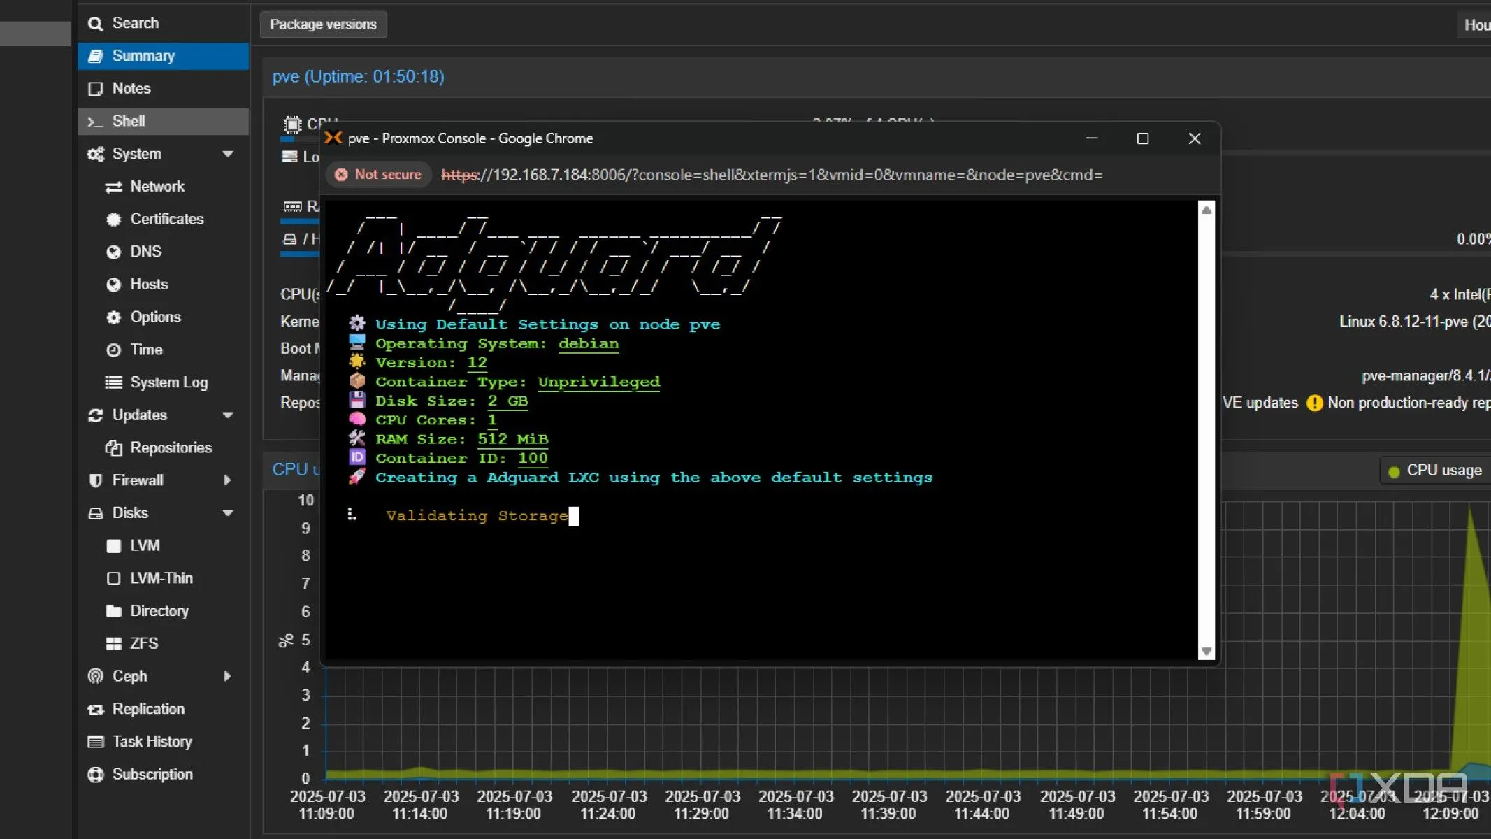Click the Notes sticky-note icon
1491x839 pixels.
coord(95,89)
